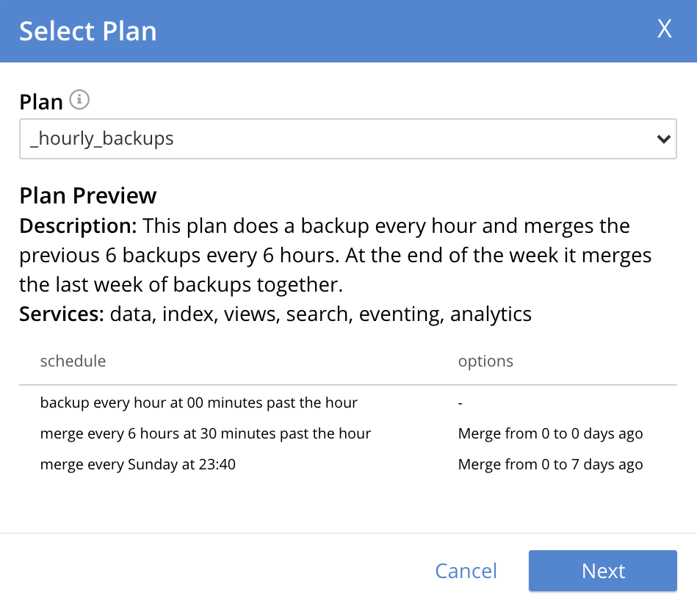Select the schedule column header

73,361
